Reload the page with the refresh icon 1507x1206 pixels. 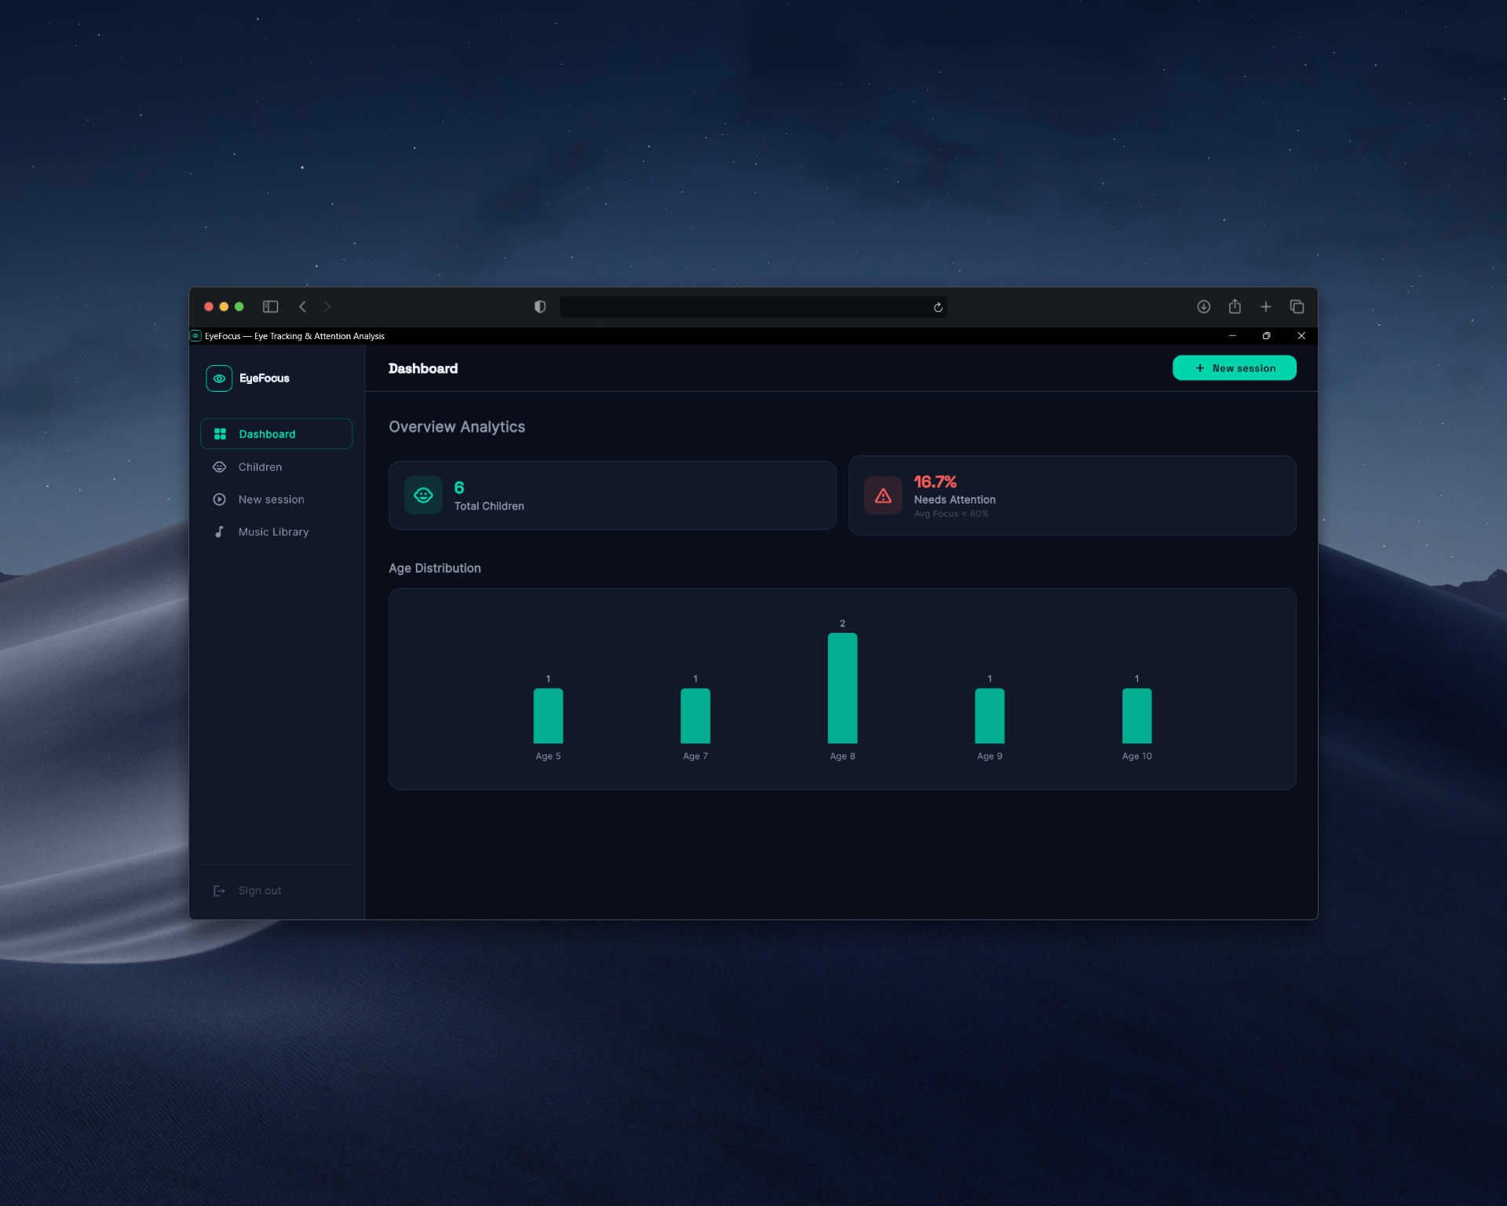point(937,307)
